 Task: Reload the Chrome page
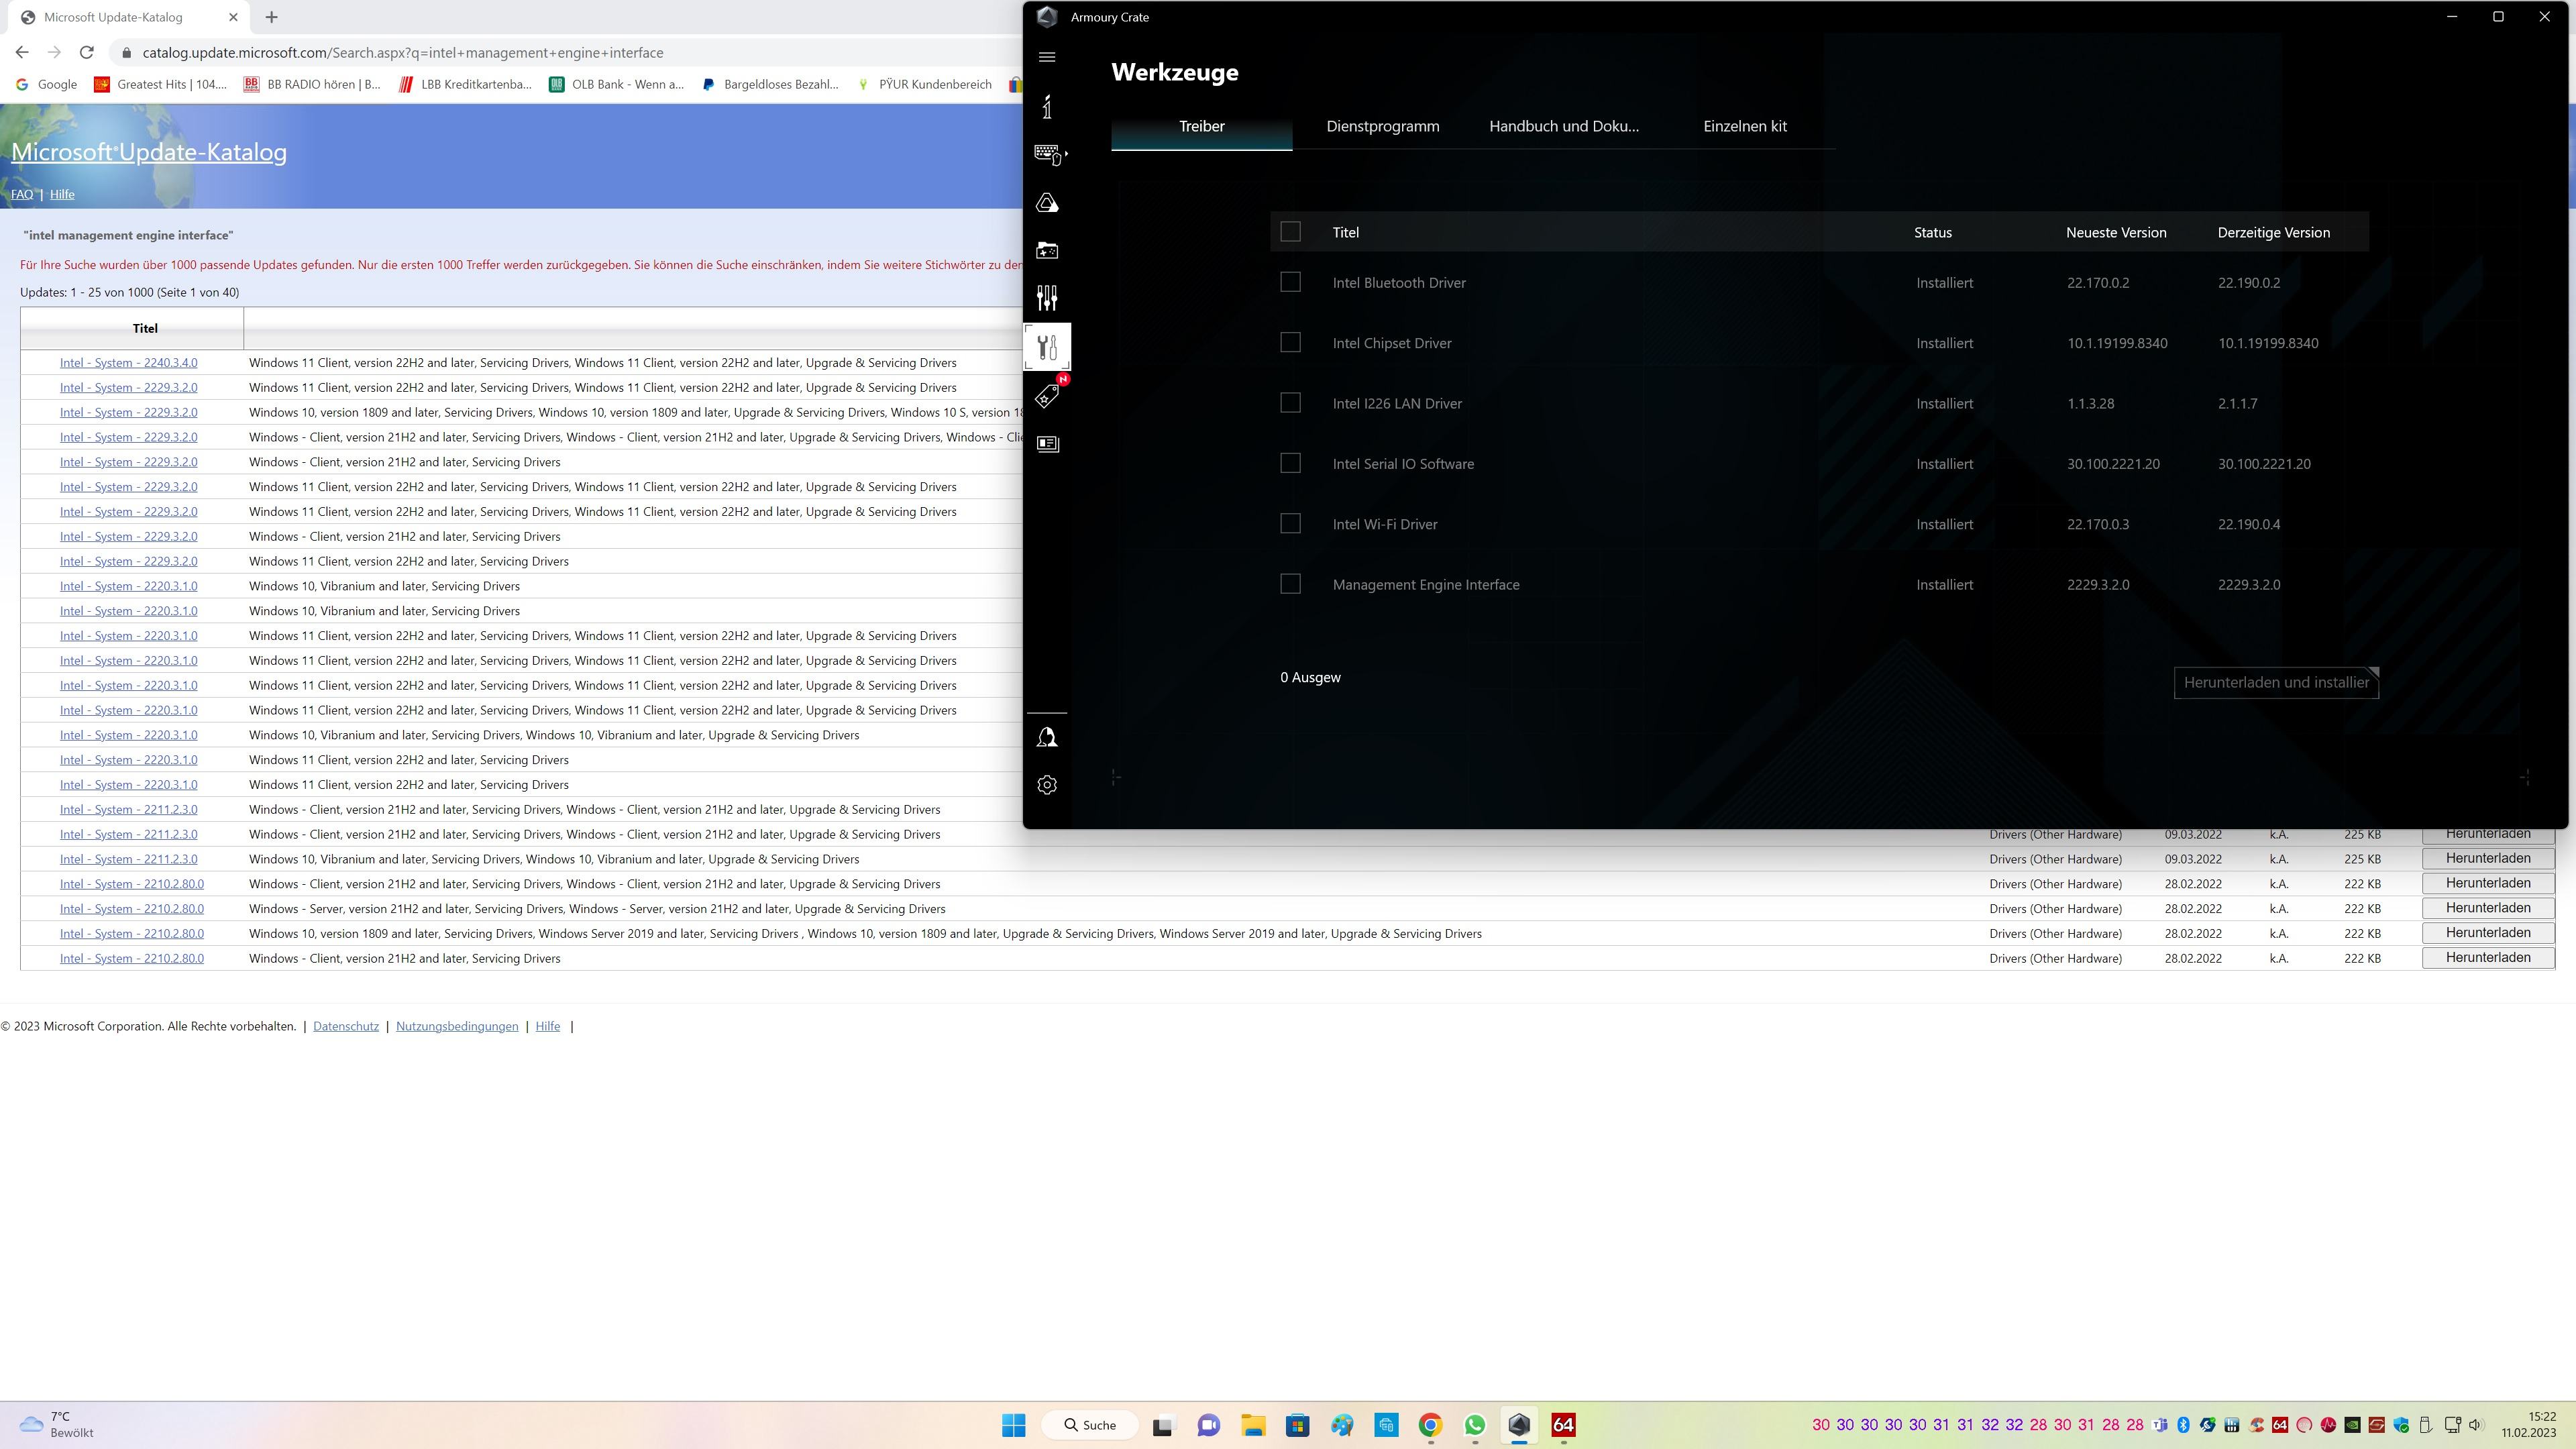[87, 52]
